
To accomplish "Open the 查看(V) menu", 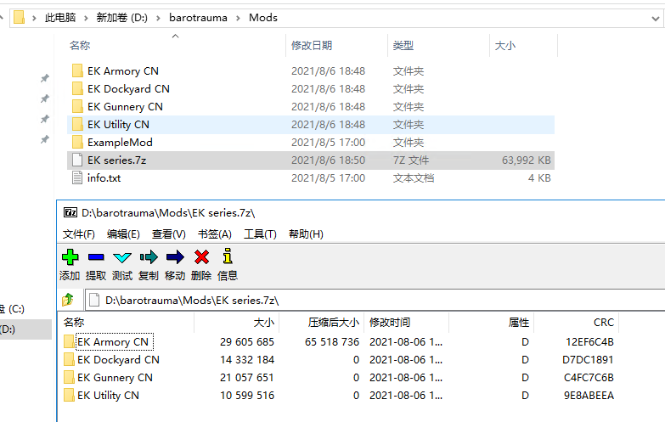I will (x=169, y=234).
